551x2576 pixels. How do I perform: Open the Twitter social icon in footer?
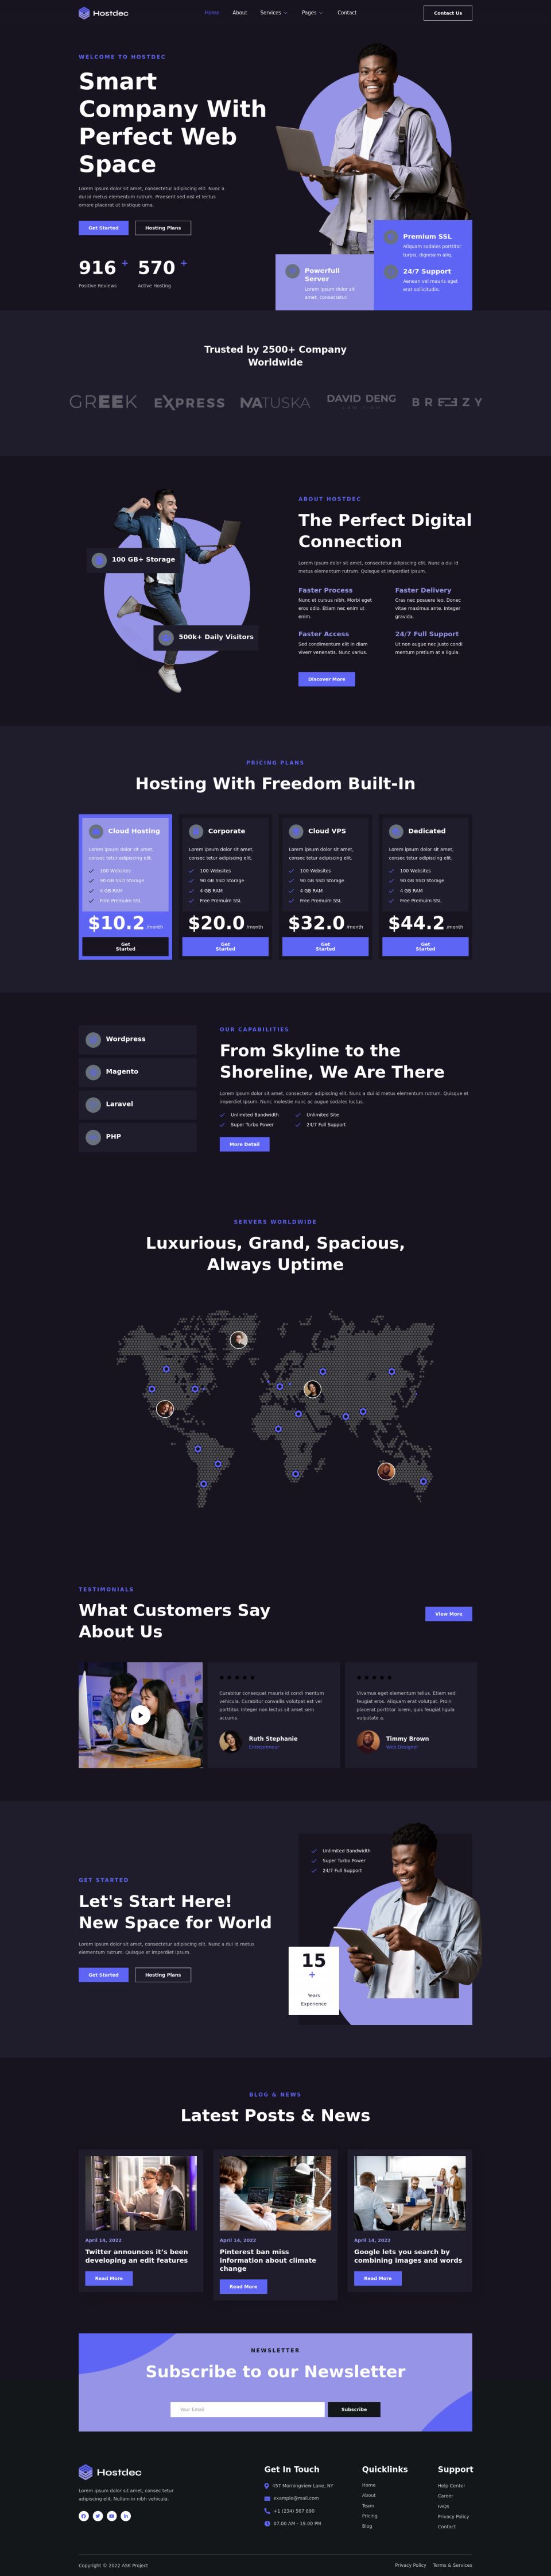[98, 2516]
